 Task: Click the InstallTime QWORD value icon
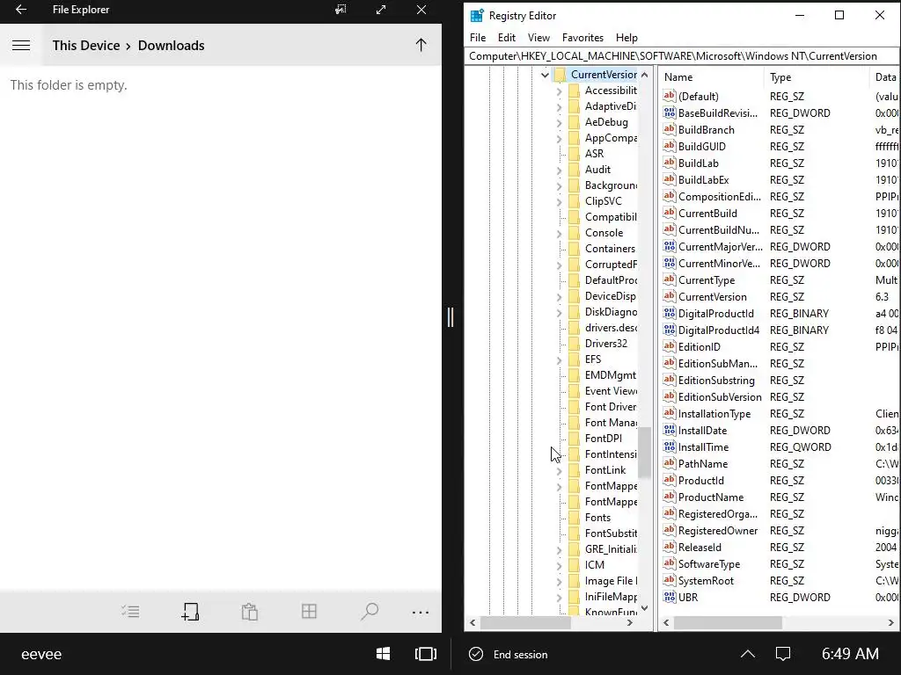click(670, 446)
